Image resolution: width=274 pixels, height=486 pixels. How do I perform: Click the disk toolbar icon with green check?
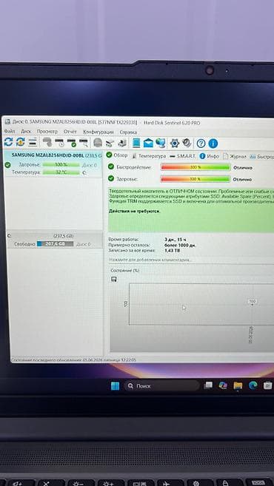click(72, 143)
